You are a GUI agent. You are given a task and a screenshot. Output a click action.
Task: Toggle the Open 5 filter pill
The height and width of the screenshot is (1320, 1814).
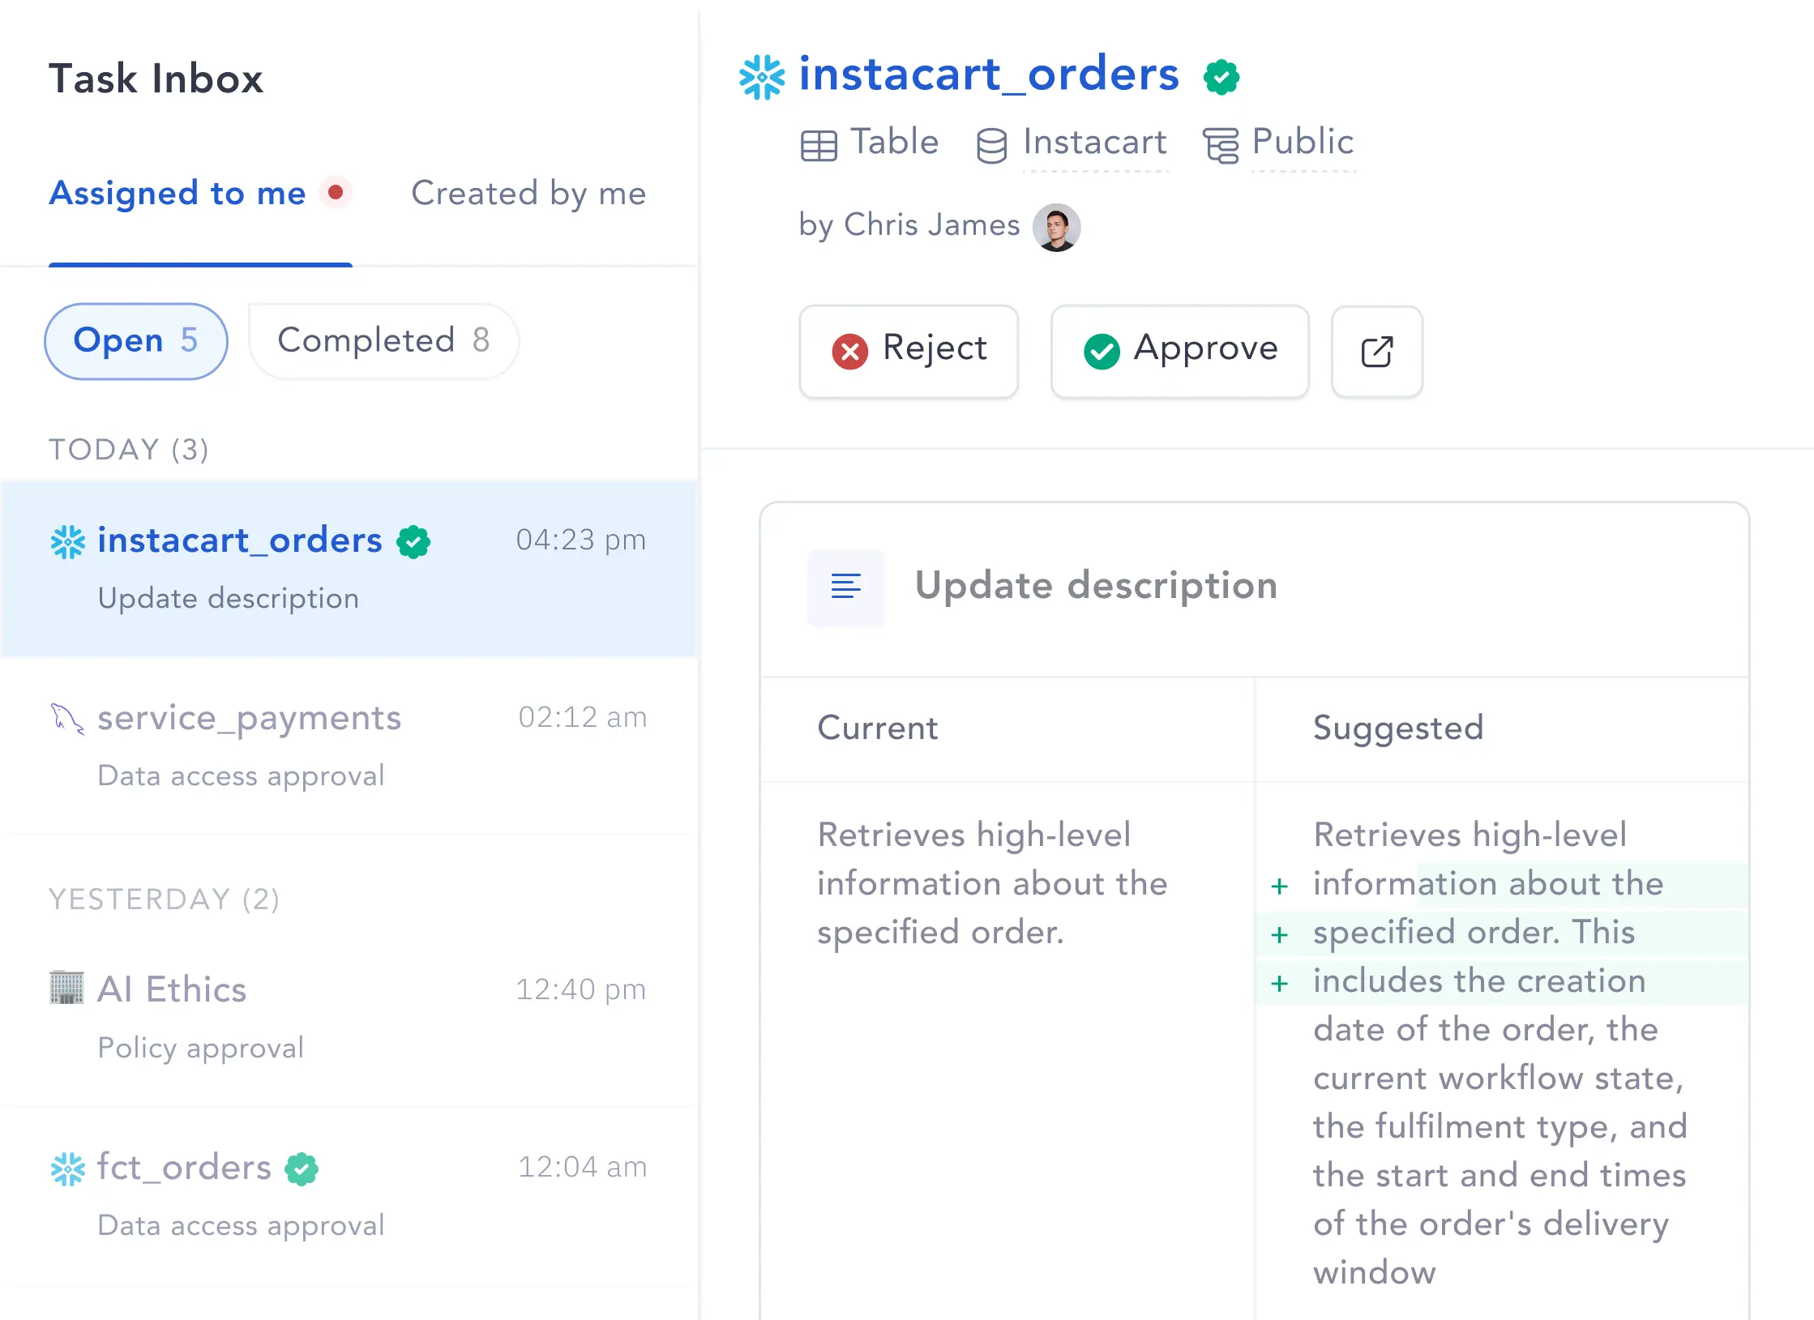[x=135, y=341]
